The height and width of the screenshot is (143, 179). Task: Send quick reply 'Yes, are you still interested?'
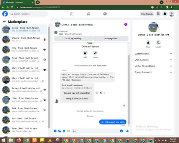tap(77, 93)
